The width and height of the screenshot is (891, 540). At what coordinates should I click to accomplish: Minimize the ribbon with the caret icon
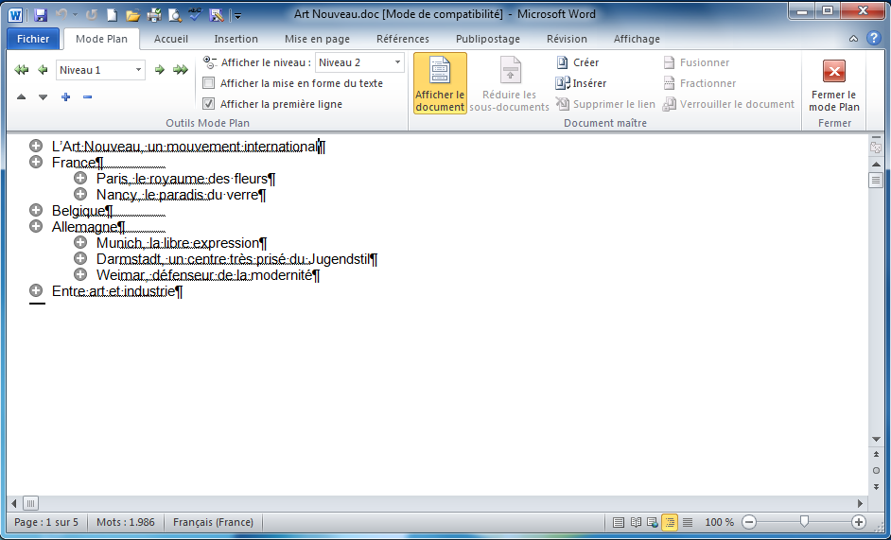(853, 39)
